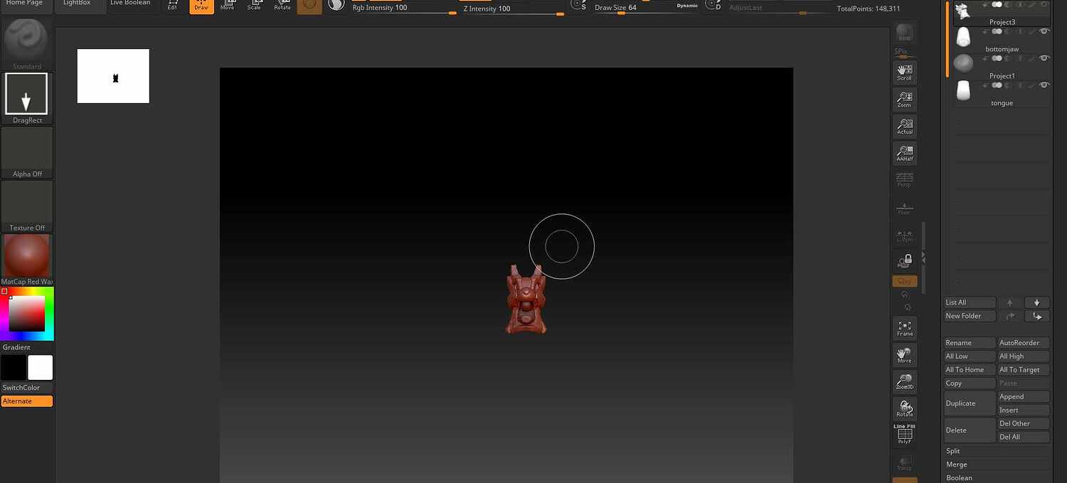Open the Texture Off selector
1067x483 pixels.
(x=26, y=201)
